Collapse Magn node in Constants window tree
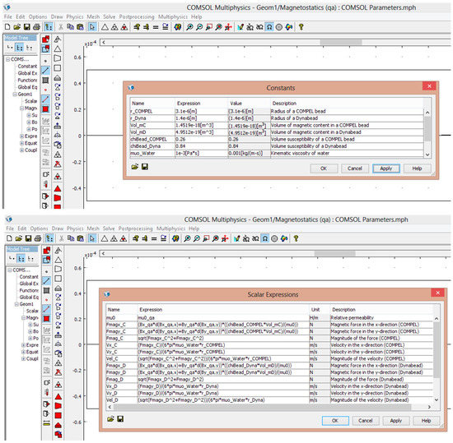 point(21,108)
